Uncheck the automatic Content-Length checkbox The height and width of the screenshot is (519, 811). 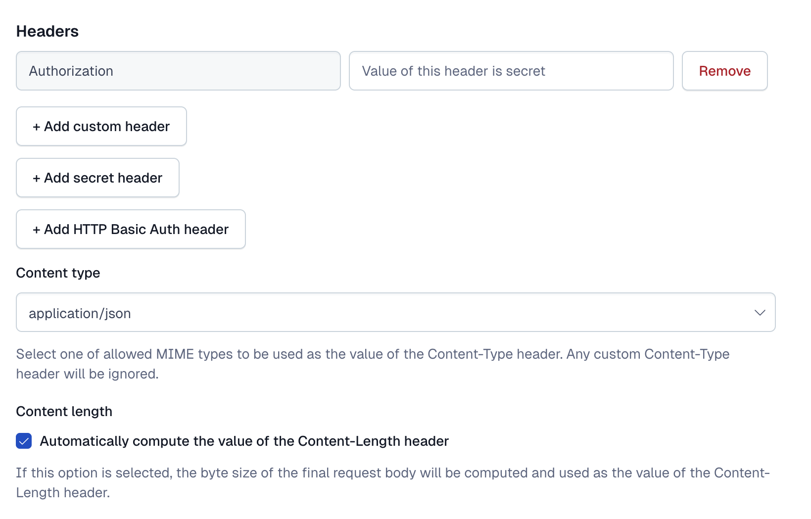(24, 441)
